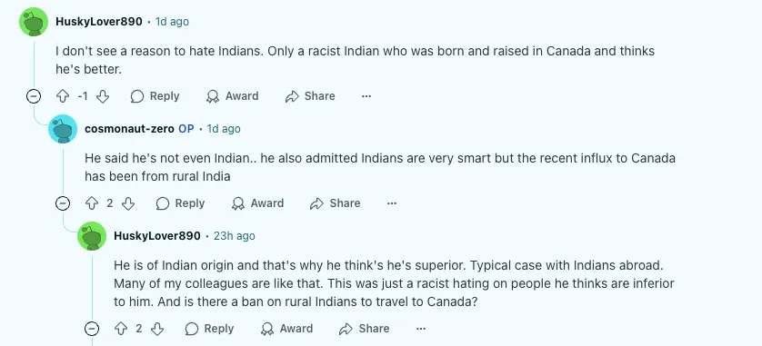The width and height of the screenshot is (762, 346).
Task: Downvote cosmonaut-zero's comment about rural India
Action: coord(128,203)
